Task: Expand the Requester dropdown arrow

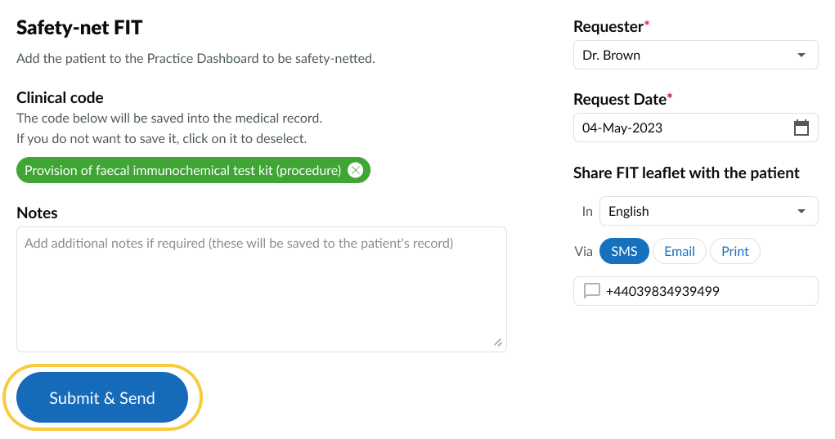Action: point(801,56)
